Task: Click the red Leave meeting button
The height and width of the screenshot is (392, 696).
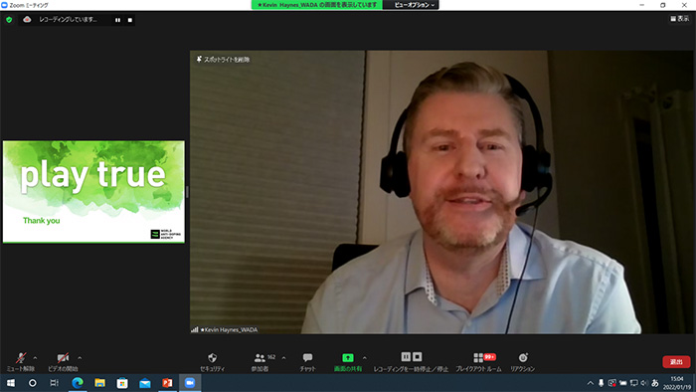Action: pyautogui.click(x=676, y=362)
